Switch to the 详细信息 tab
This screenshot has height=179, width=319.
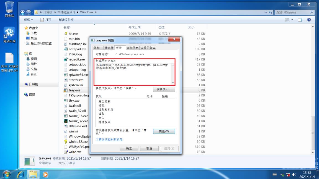pos(132,48)
